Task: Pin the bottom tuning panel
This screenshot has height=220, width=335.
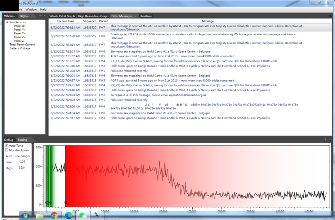Action: pos(325,139)
